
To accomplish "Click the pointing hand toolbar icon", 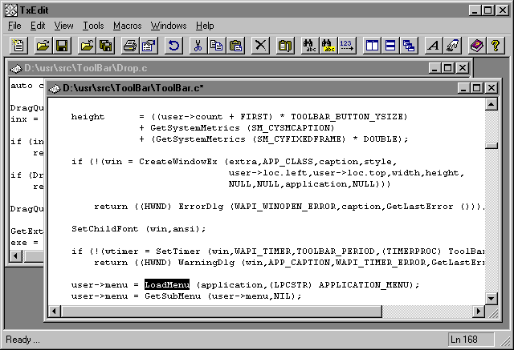I will click(x=452, y=46).
